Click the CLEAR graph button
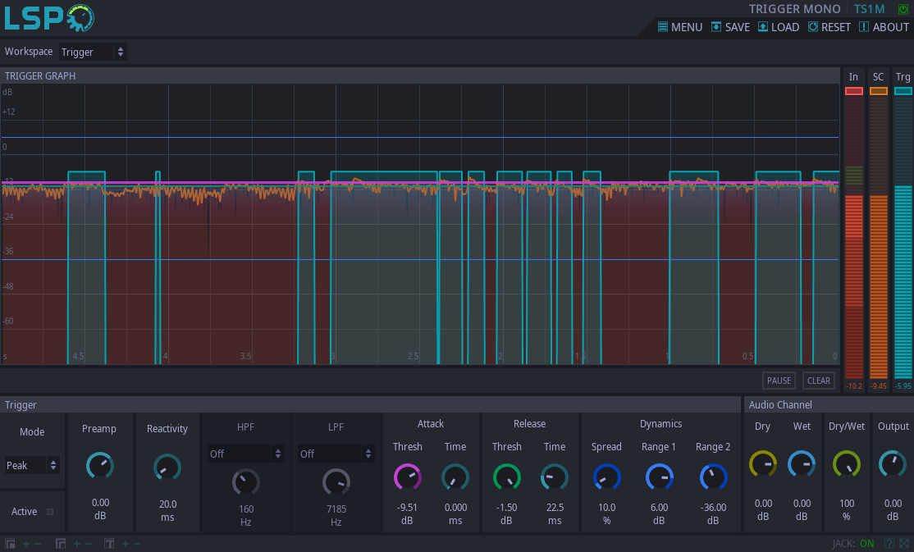This screenshot has height=552, width=914. (x=818, y=381)
